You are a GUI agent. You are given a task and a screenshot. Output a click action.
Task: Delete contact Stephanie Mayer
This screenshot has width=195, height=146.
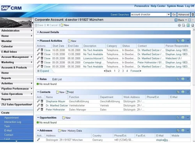pyautogui.click(x=42, y=101)
